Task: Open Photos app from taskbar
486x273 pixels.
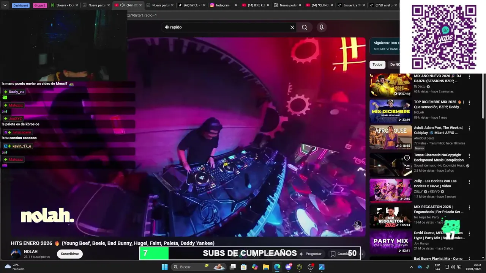Action: pos(322,267)
